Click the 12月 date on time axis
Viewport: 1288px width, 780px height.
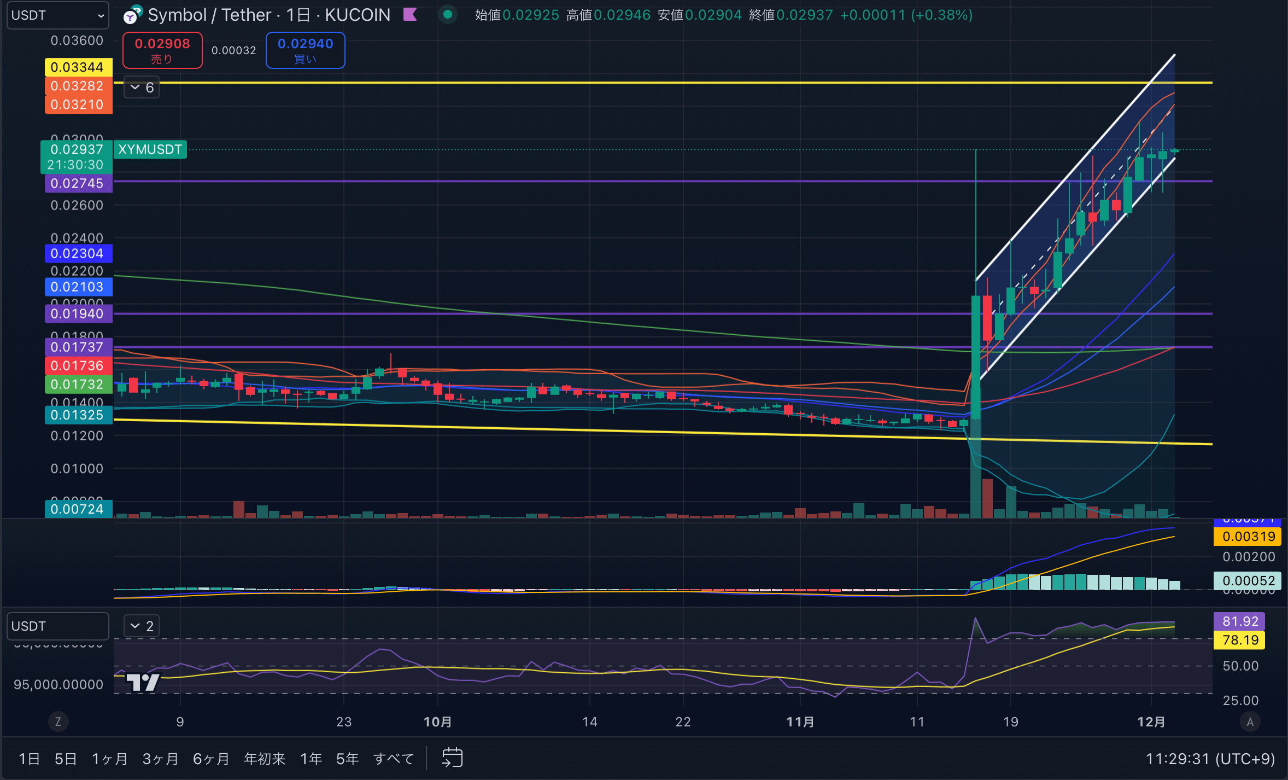1151,721
